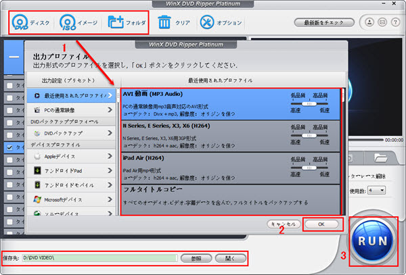
Task: Click the blue RUN button
Action: pyautogui.click(x=373, y=241)
